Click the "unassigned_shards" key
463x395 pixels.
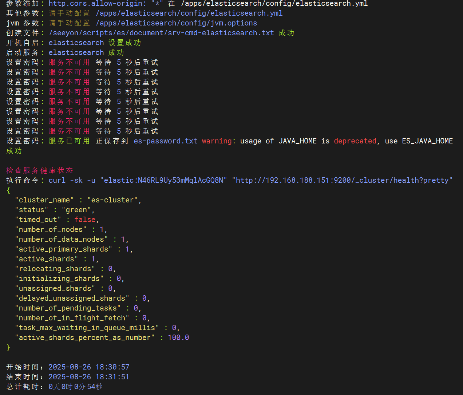[x=55, y=288]
